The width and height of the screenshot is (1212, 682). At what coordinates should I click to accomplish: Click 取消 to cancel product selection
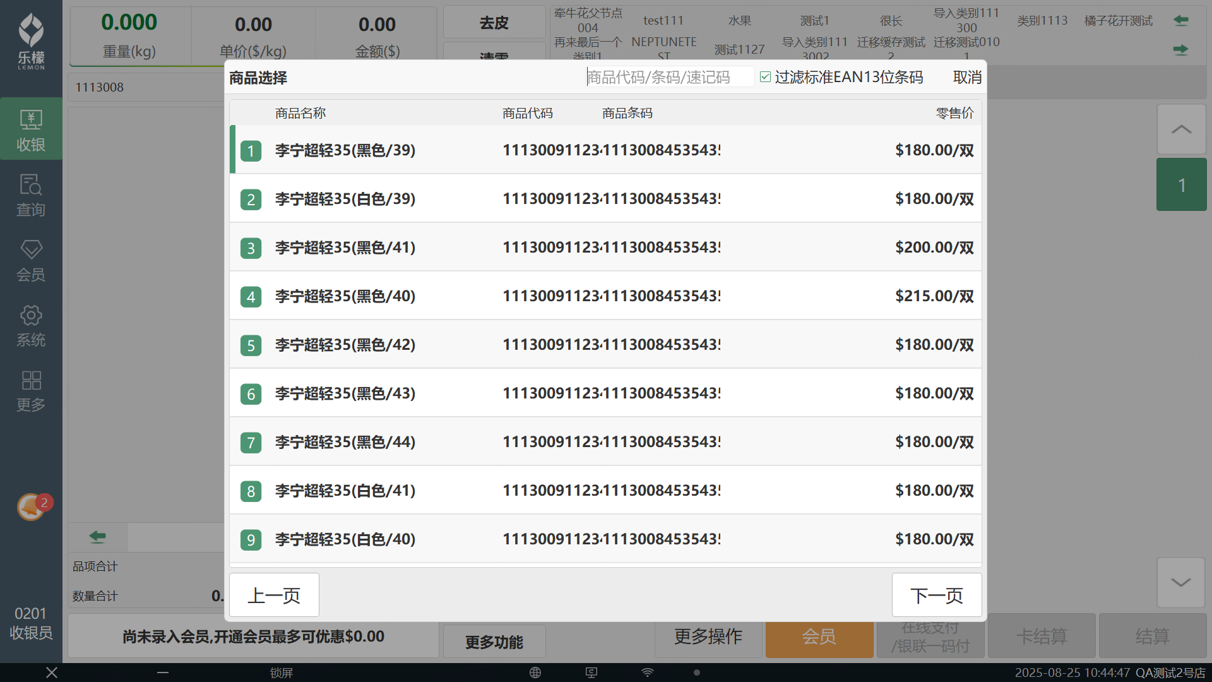[x=966, y=77]
